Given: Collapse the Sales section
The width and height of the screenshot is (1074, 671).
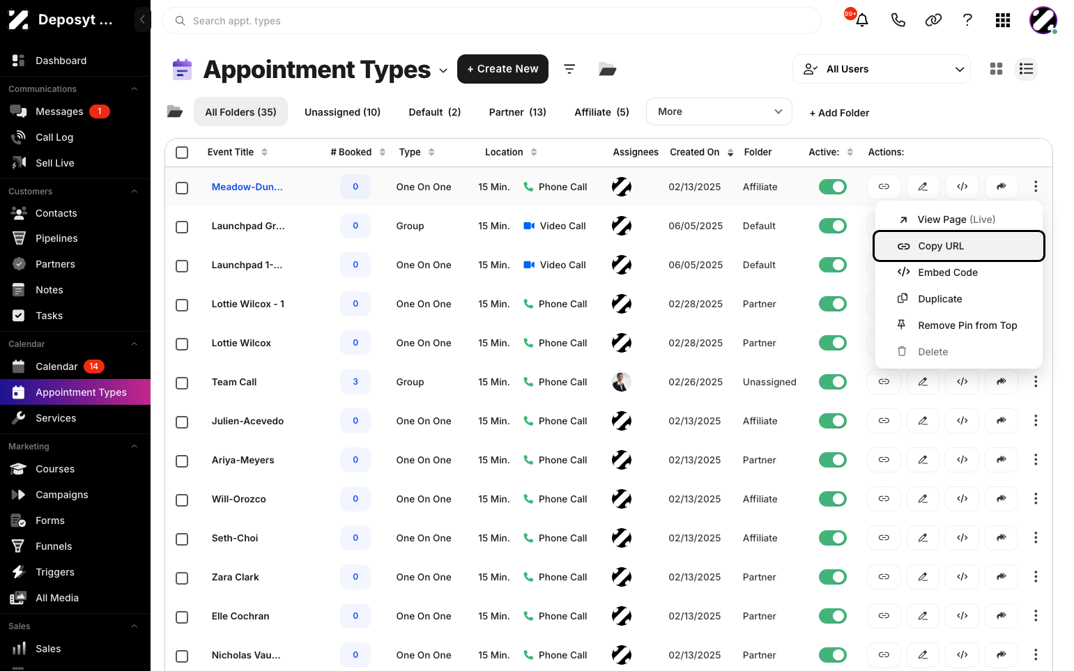Looking at the screenshot, I should point(135,626).
